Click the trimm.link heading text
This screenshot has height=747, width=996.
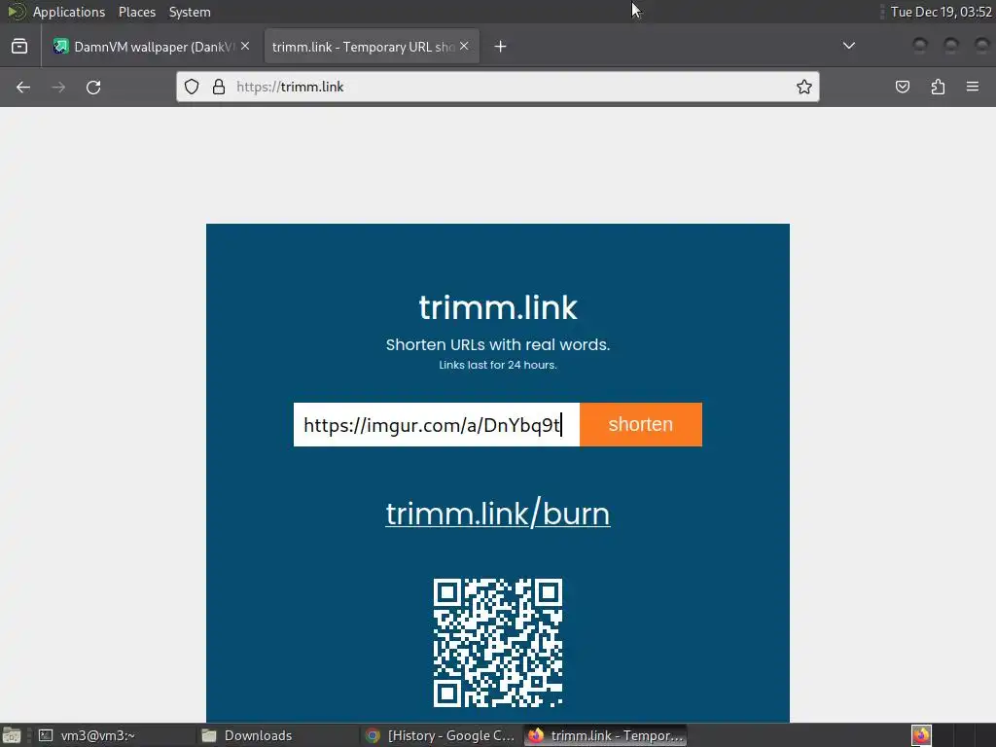pos(497,307)
